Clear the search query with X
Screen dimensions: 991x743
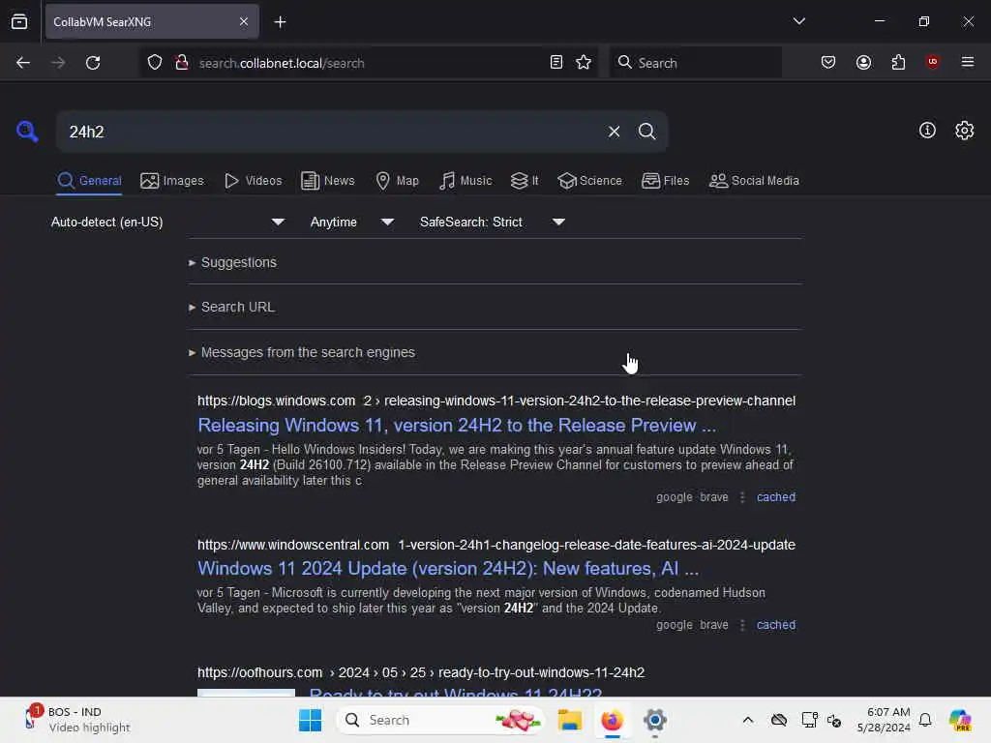pos(614,132)
